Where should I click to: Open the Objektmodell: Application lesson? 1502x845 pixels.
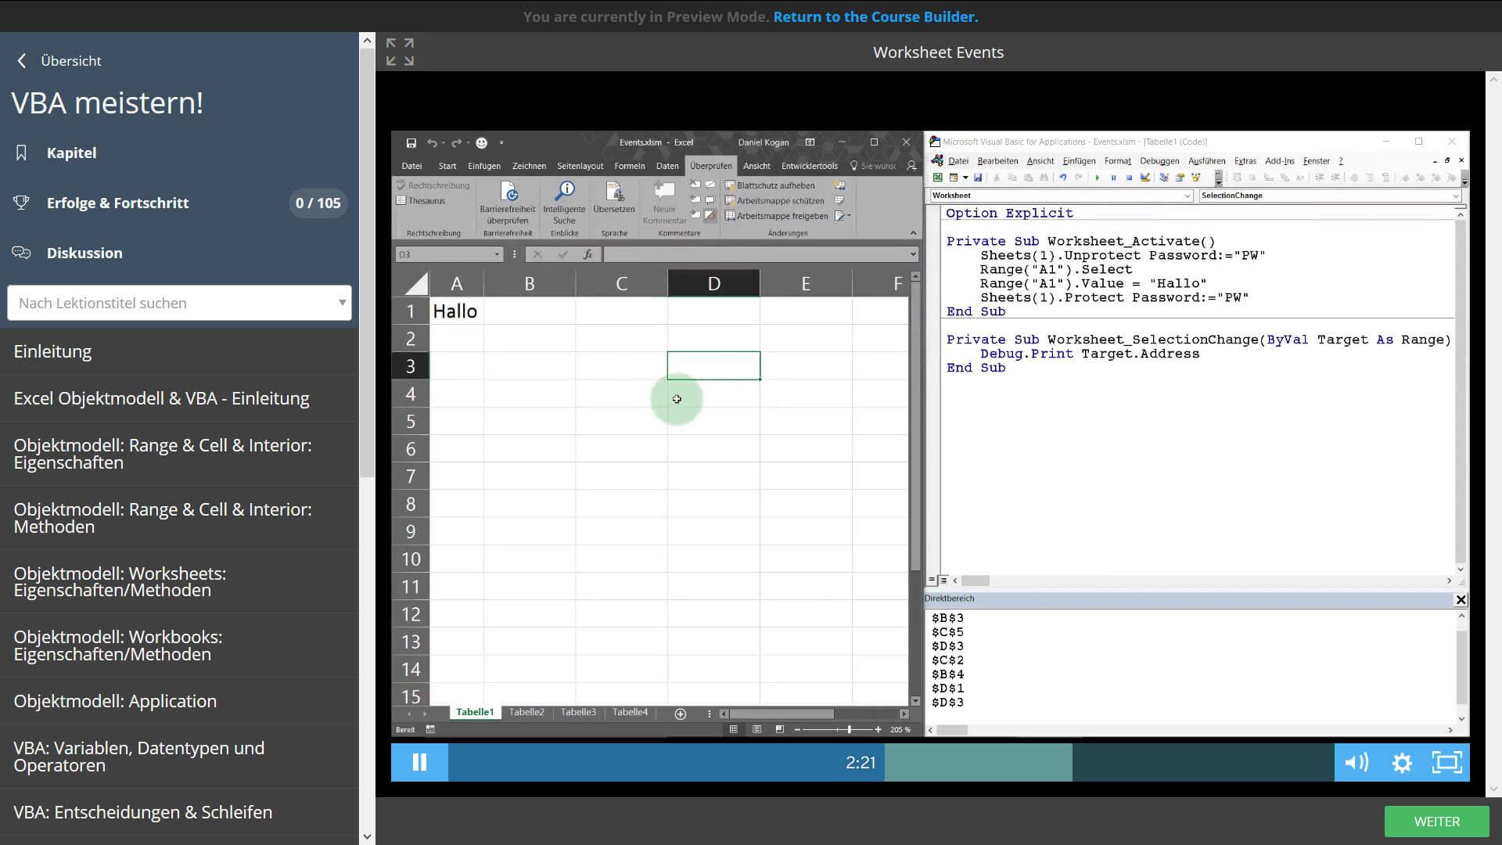tap(179, 701)
